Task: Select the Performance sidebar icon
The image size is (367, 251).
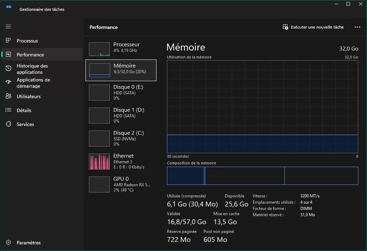Action: pos(9,54)
